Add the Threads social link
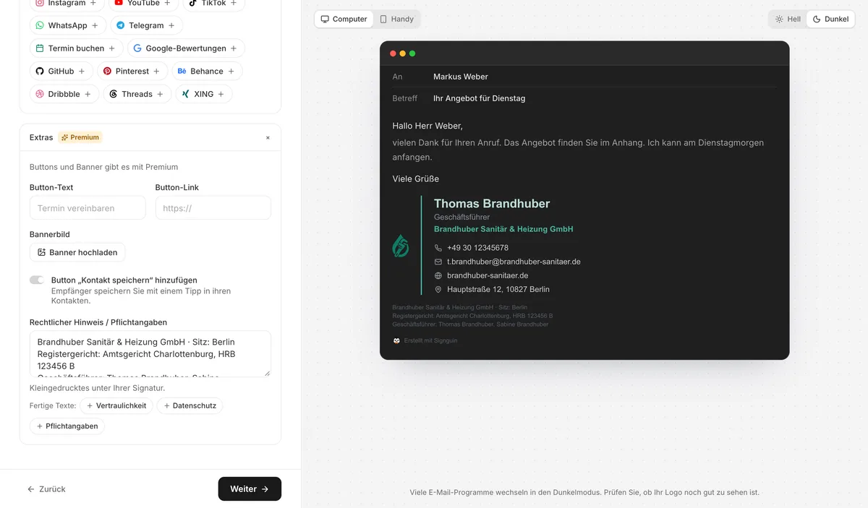 pyautogui.click(x=137, y=94)
